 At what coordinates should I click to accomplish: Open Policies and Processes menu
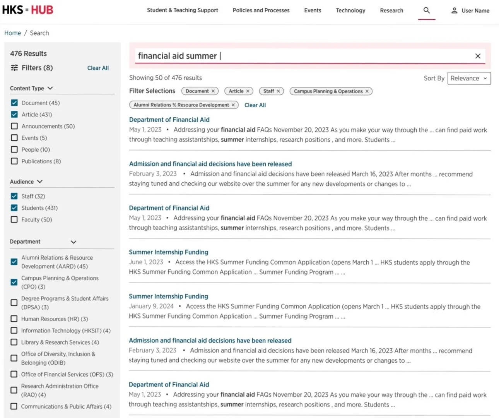click(x=261, y=10)
